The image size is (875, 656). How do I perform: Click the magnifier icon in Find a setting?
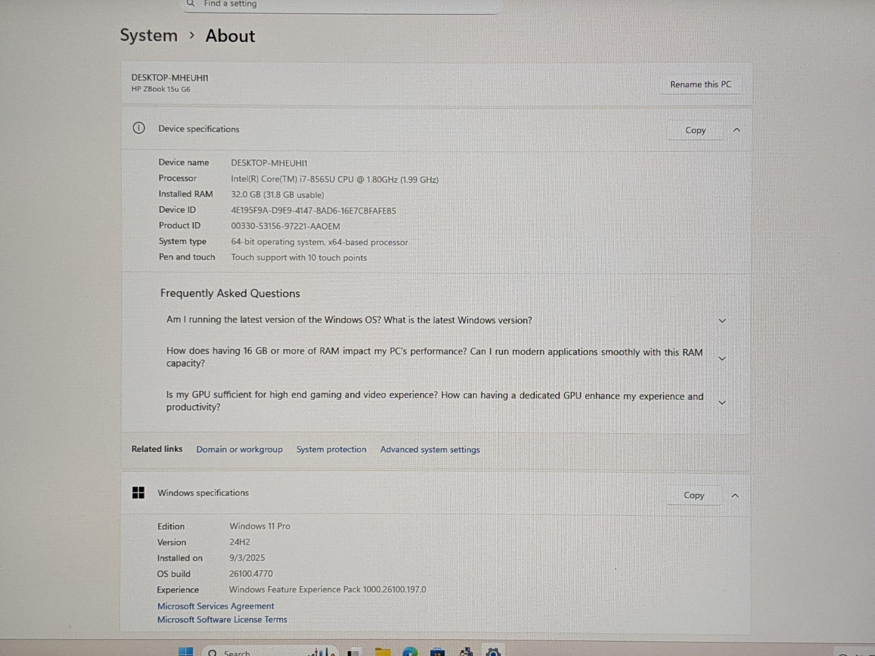click(x=191, y=4)
